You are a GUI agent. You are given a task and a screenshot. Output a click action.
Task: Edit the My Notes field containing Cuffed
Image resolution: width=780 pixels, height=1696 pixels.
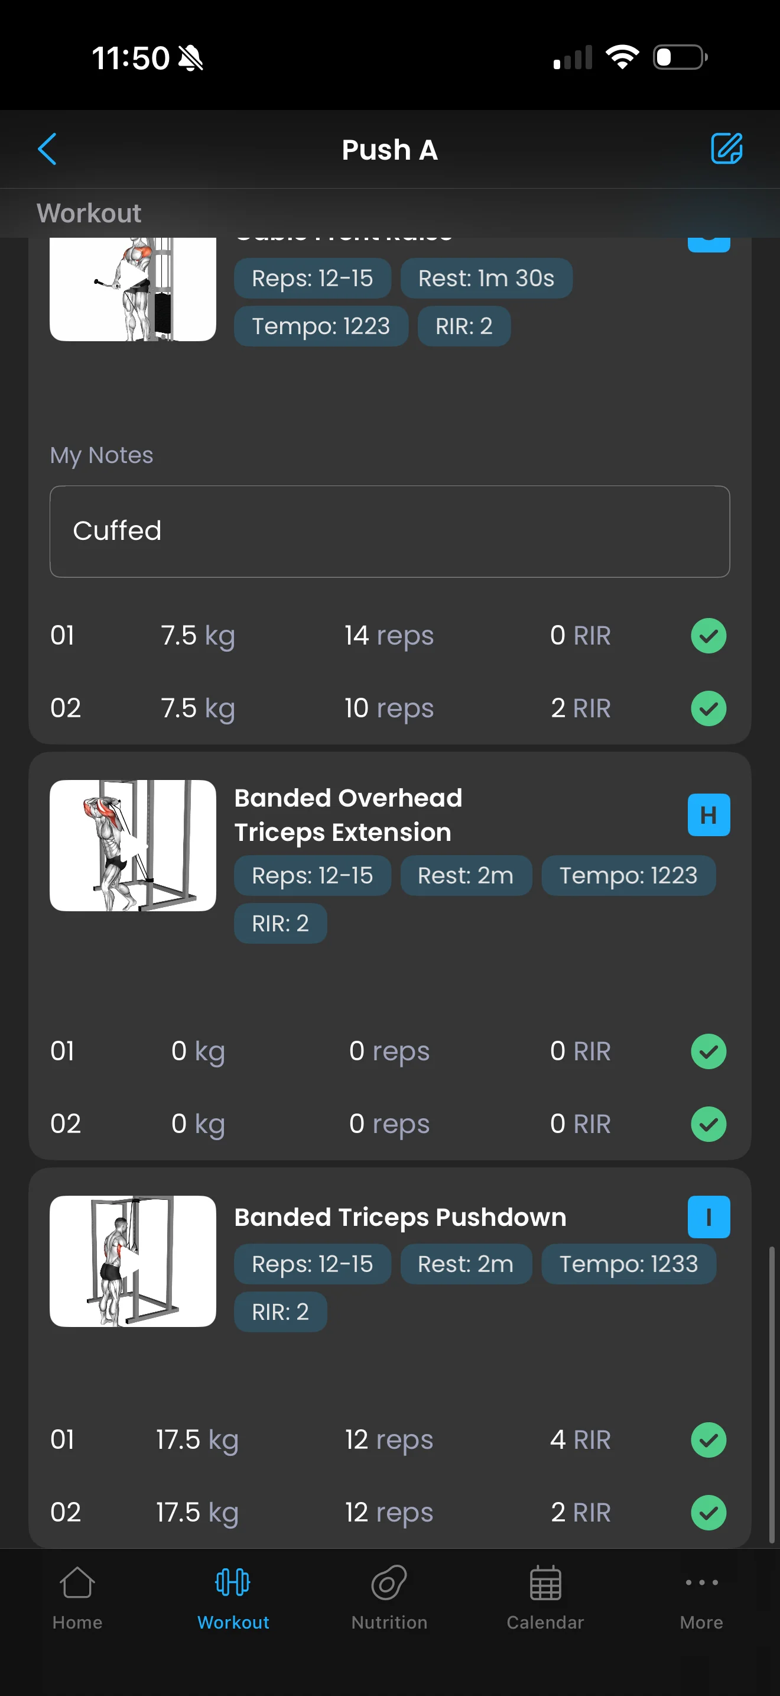389,531
